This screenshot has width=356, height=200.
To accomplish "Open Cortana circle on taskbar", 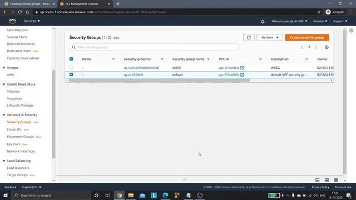I will (x=96, y=195).
